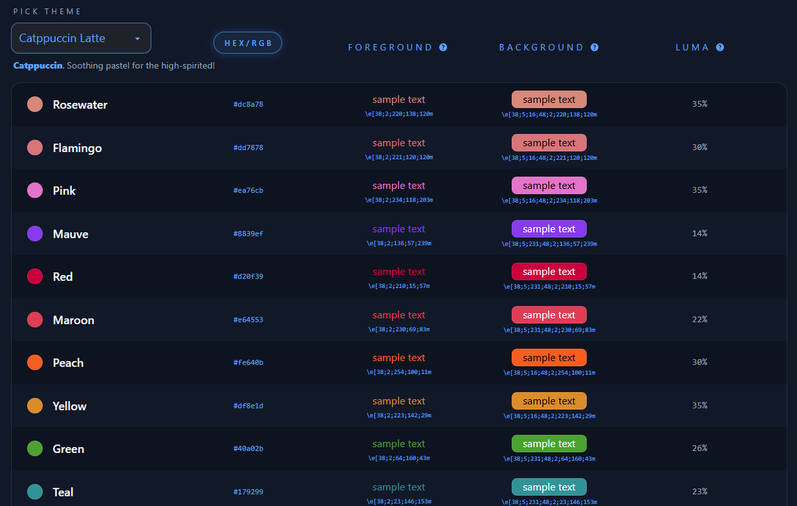Screen dimensions: 797x506
Task: Click the Rosewater color swatch circle
Action: click(x=35, y=104)
